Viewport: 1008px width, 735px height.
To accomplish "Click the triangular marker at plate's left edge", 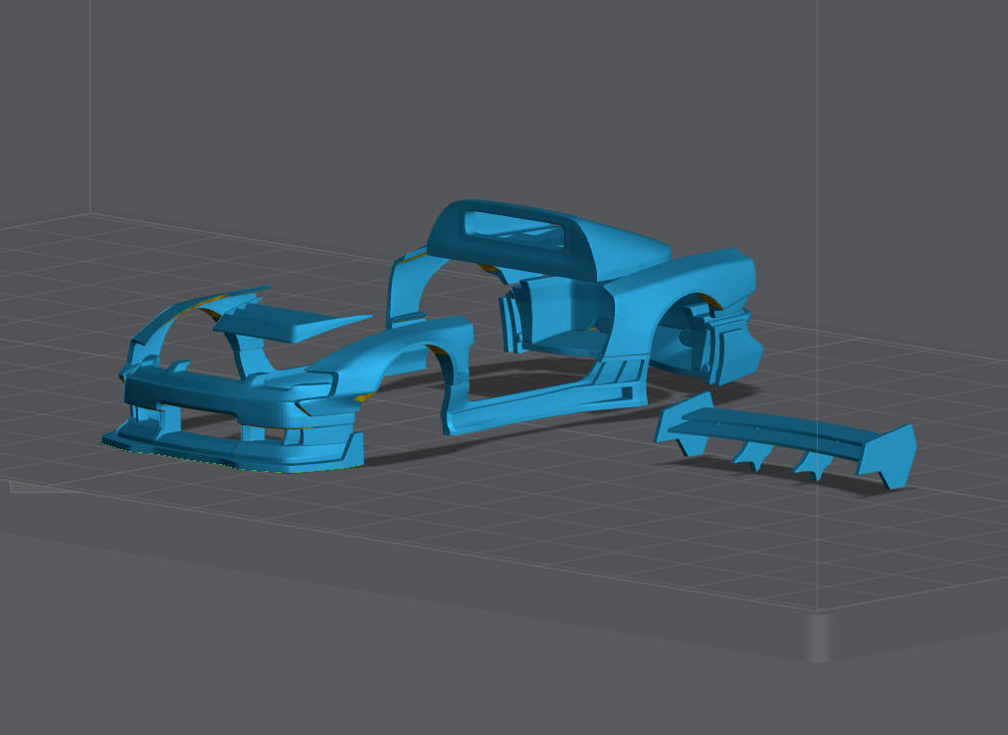I will 20,487.
